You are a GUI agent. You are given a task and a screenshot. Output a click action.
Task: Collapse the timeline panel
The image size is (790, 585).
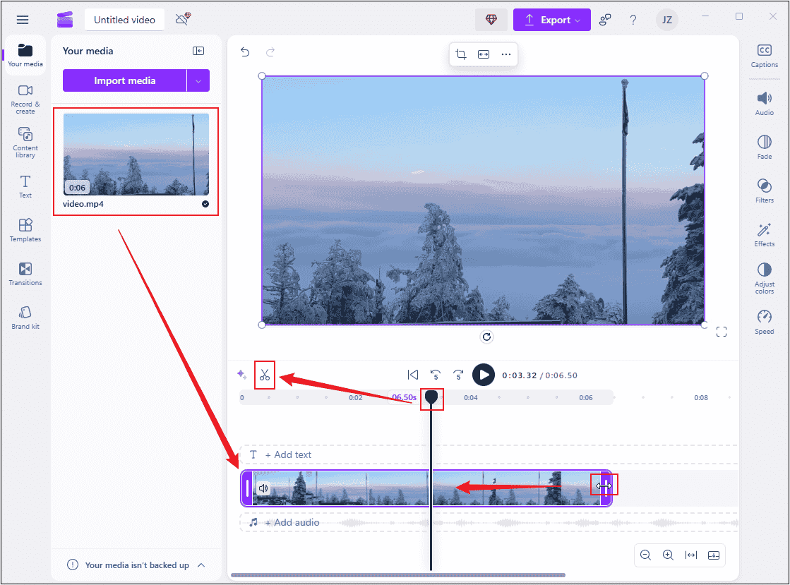tap(714, 555)
